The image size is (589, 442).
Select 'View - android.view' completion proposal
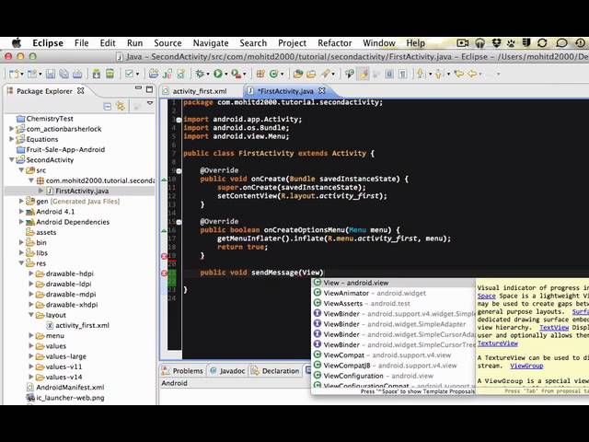pos(393,283)
